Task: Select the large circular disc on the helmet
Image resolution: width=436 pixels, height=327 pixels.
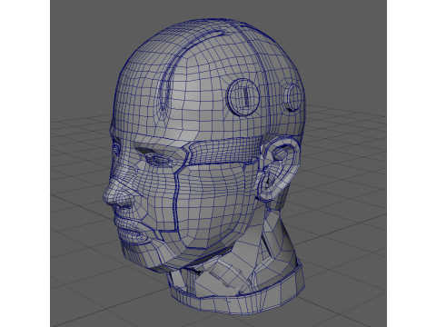Action: tap(243, 97)
